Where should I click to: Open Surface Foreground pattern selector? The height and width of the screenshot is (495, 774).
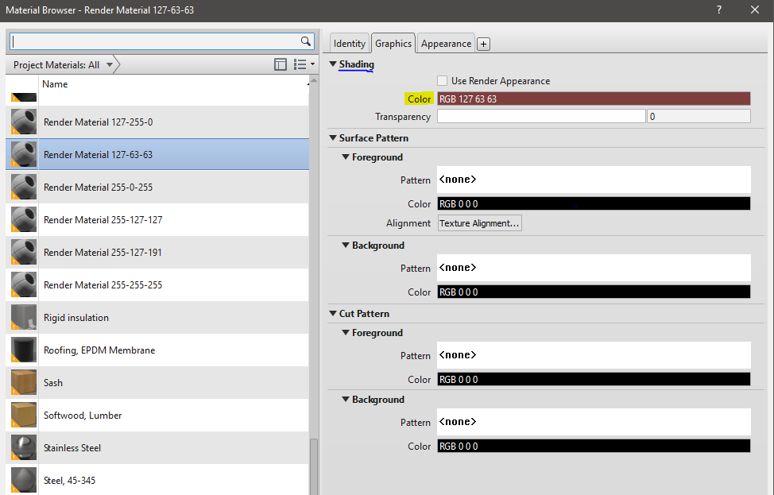594,179
